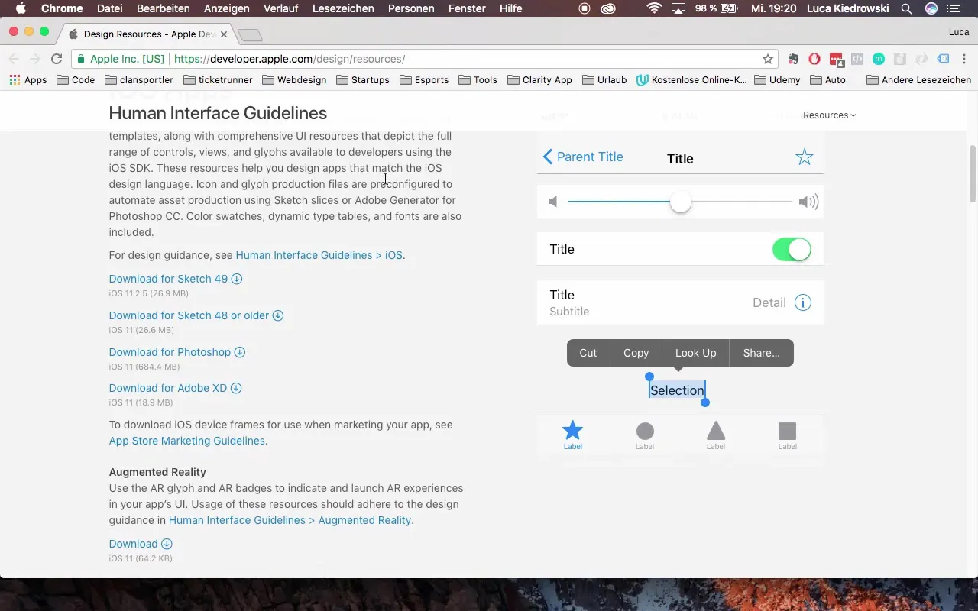This screenshot has height=611, width=978.
Task: Click the URL address bar field
Action: pyautogui.click(x=424, y=59)
